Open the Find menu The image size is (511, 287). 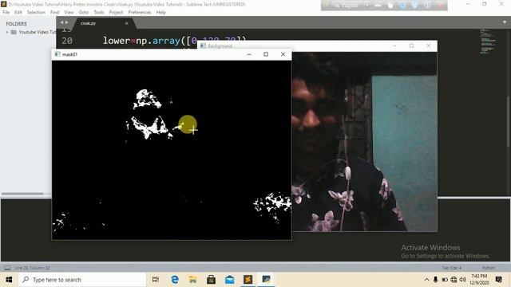(55, 12)
